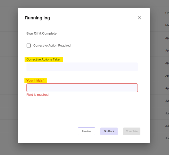The height and width of the screenshot is (155, 169).
Task: Click the greyed-out Complete button
Action: click(132, 131)
